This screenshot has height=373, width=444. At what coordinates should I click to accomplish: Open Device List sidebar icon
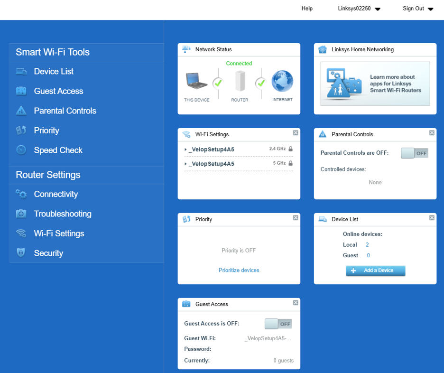(x=21, y=71)
